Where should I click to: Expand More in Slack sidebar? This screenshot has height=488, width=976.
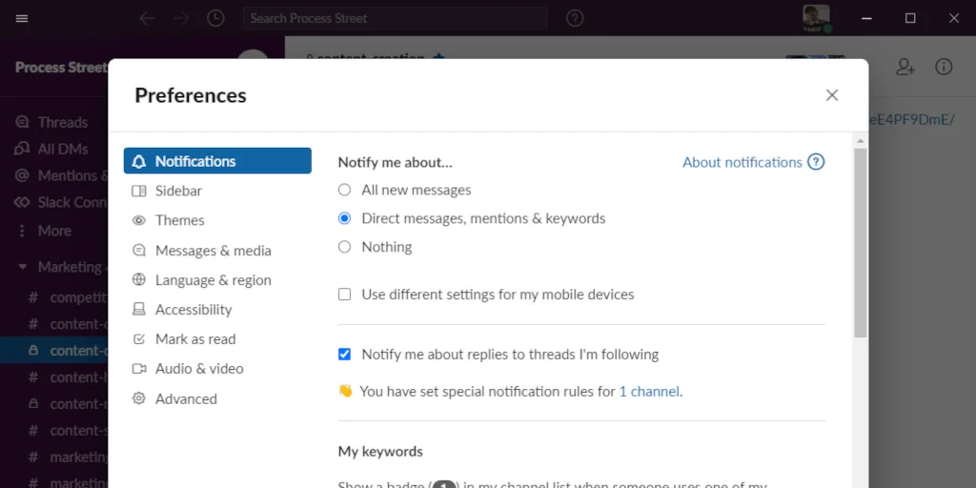pos(54,231)
